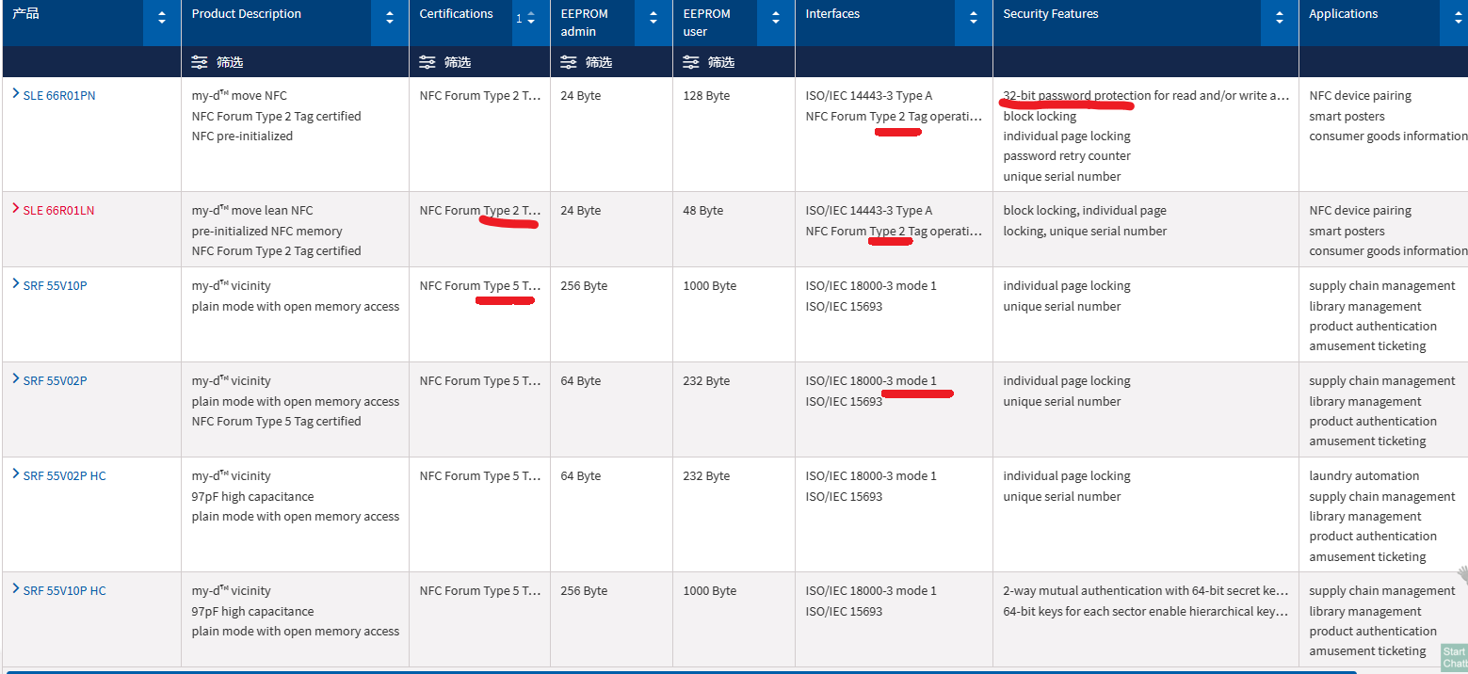Sort by EEPROM admin column arrows
Viewport: 1468px width, 674px height.
(x=653, y=18)
